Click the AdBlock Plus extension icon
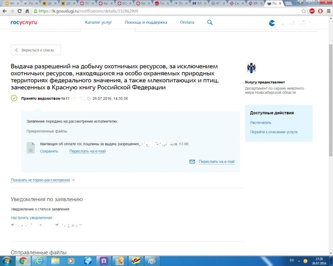The height and width of the screenshot is (266, 333). [x=312, y=11]
